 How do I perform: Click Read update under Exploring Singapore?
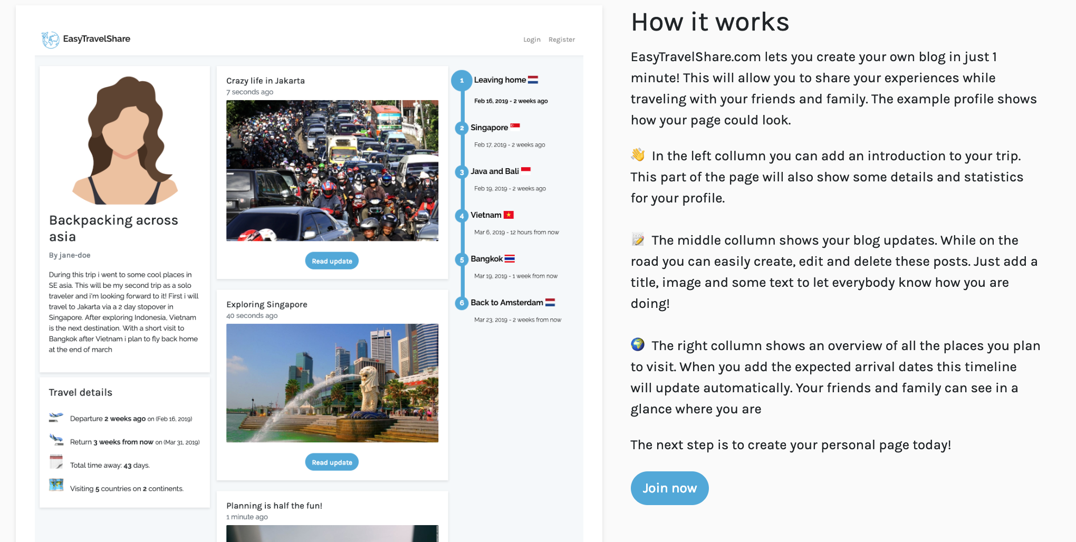[331, 462]
